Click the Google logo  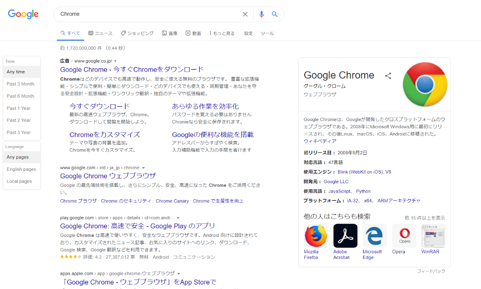point(23,14)
